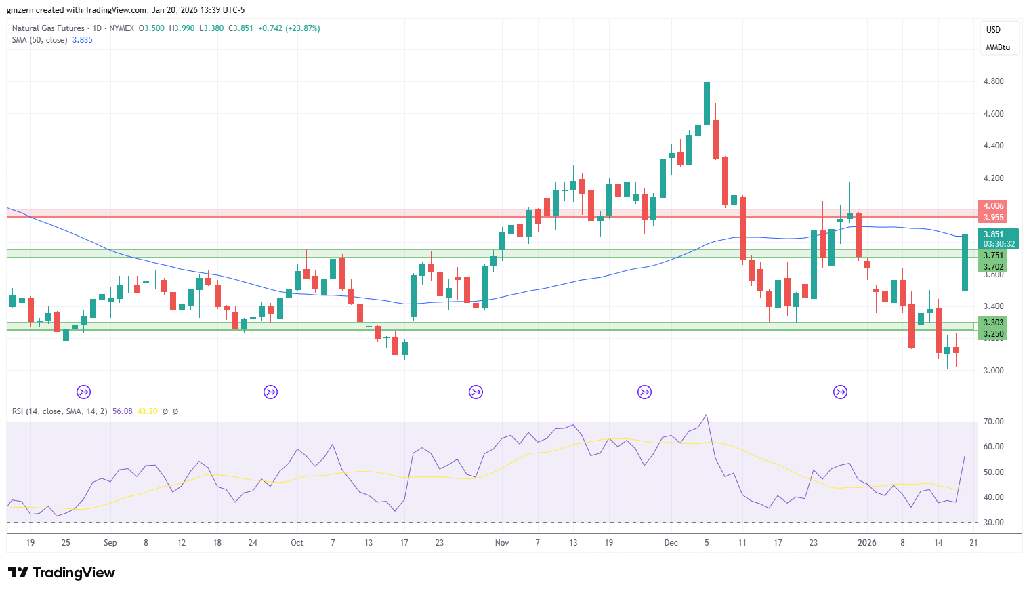
Task: Click the 30.00 RSI axis label
Action: (993, 523)
